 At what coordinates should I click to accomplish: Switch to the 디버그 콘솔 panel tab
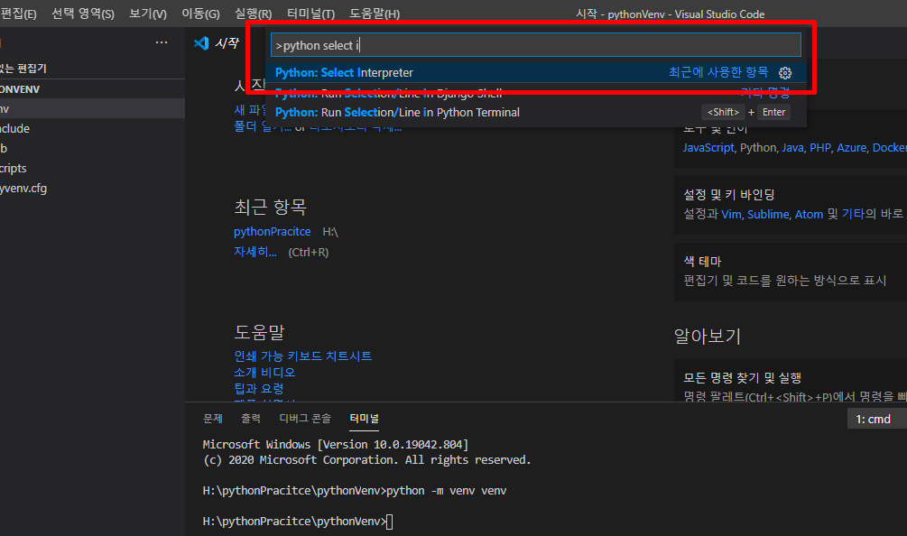pyautogui.click(x=305, y=418)
